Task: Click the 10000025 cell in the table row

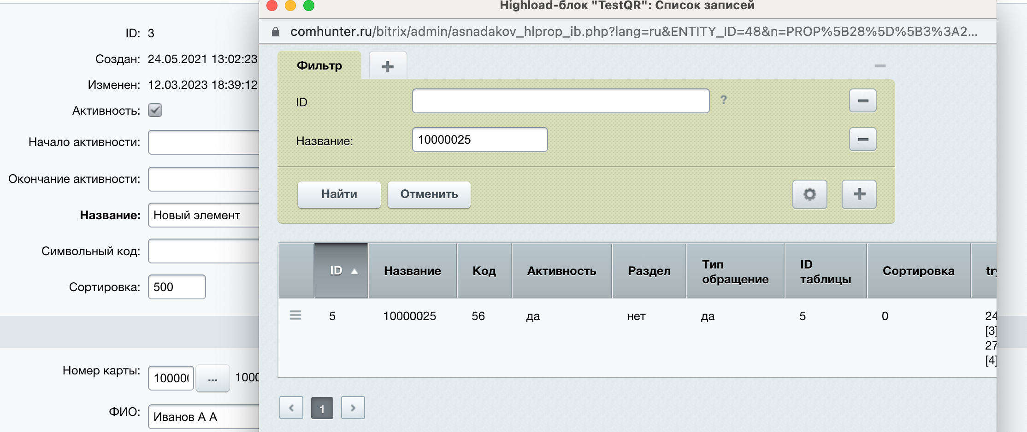Action: coord(409,316)
